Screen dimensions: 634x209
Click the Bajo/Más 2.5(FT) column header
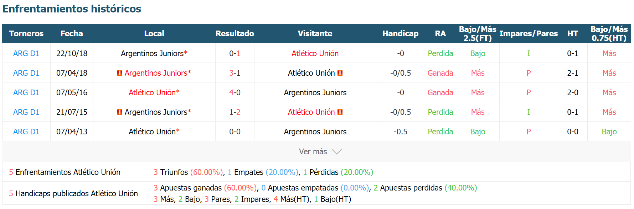(478, 34)
